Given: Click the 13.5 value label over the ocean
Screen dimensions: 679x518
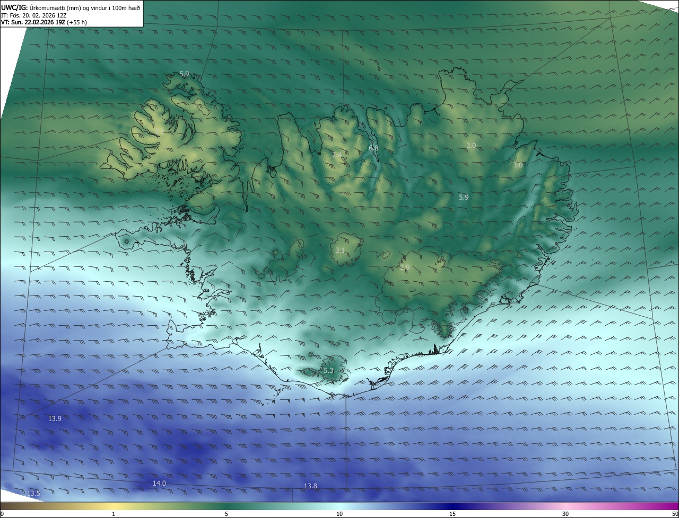Looking at the screenshot, I should (x=33, y=493).
